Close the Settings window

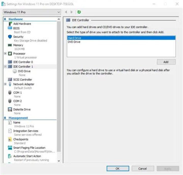click(x=177, y=4)
